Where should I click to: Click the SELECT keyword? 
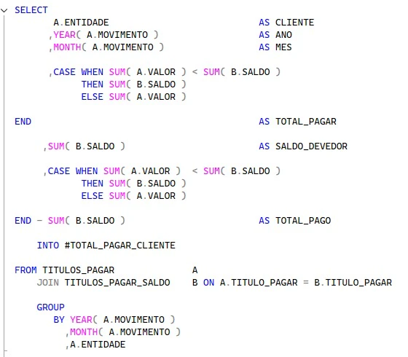point(31,10)
